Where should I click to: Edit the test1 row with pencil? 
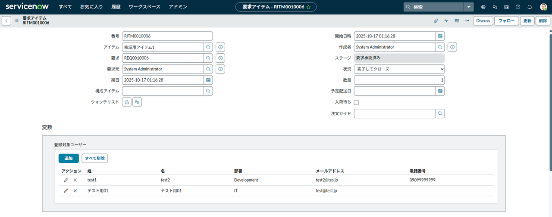click(x=66, y=180)
